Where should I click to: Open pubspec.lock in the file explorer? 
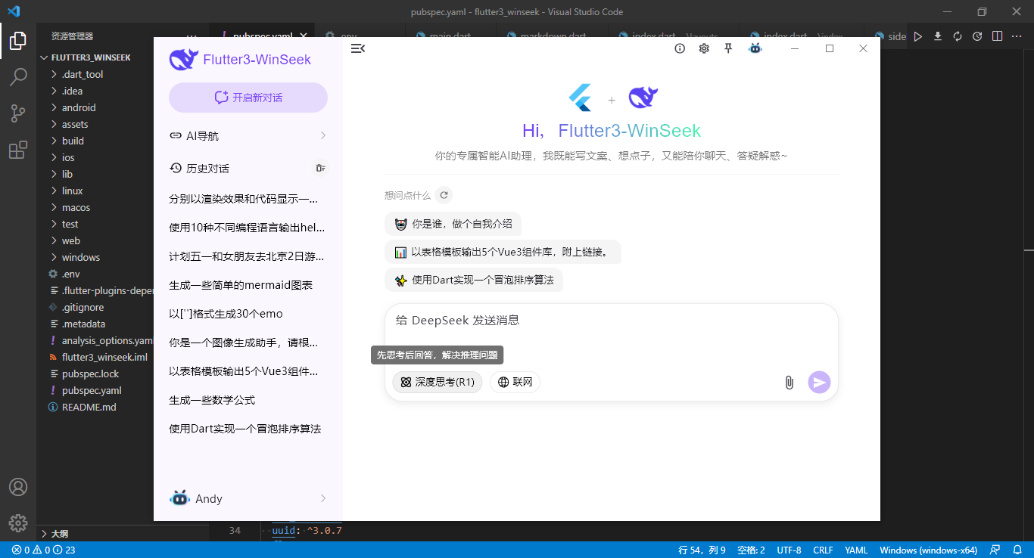(x=91, y=374)
